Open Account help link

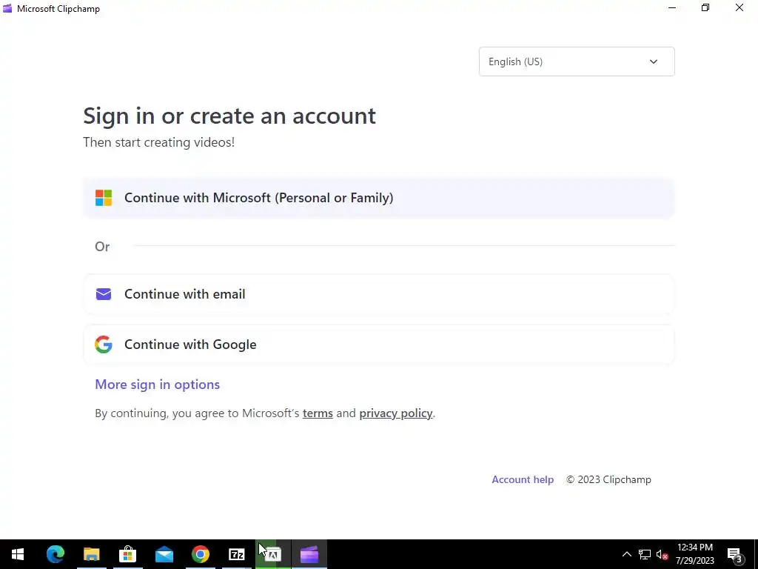pyautogui.click(x=523, y=479)
